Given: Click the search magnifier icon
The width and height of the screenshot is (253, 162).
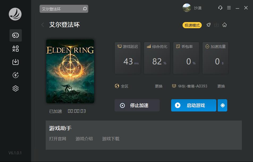Looking at the screenshot, I should tap(85, 9).
